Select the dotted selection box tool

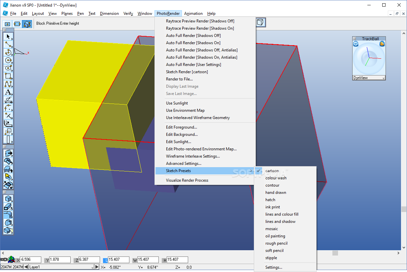pos(8,132)
